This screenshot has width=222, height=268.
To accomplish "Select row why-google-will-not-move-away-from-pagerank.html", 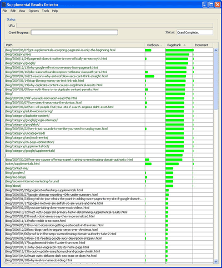I will tap(109, 67).
